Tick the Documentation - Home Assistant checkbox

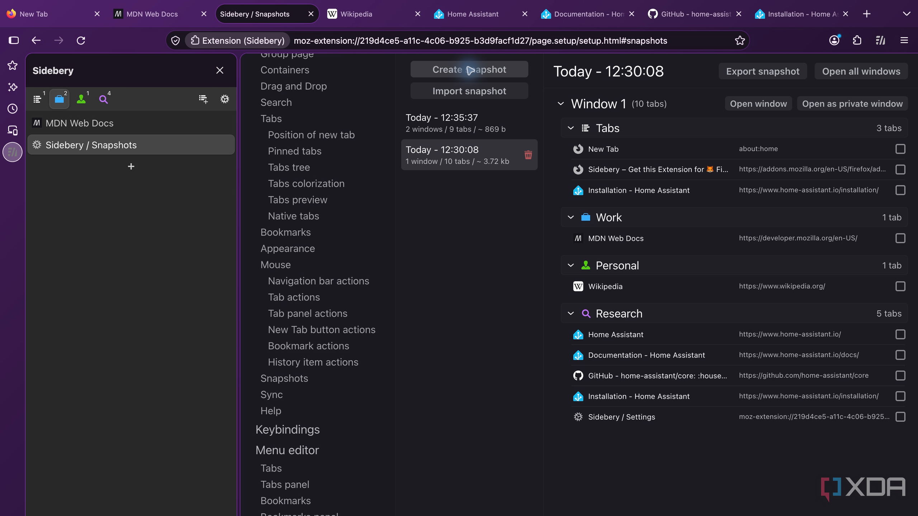pyautogui.click(x=900, y=355)
